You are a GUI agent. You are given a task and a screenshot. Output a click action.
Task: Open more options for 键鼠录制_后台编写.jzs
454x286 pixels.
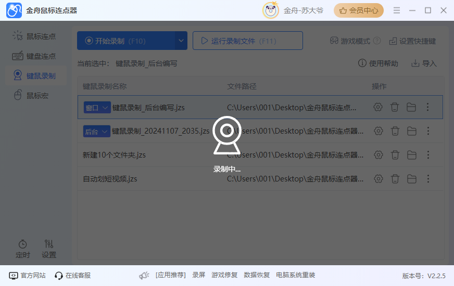tap(427, 107)
